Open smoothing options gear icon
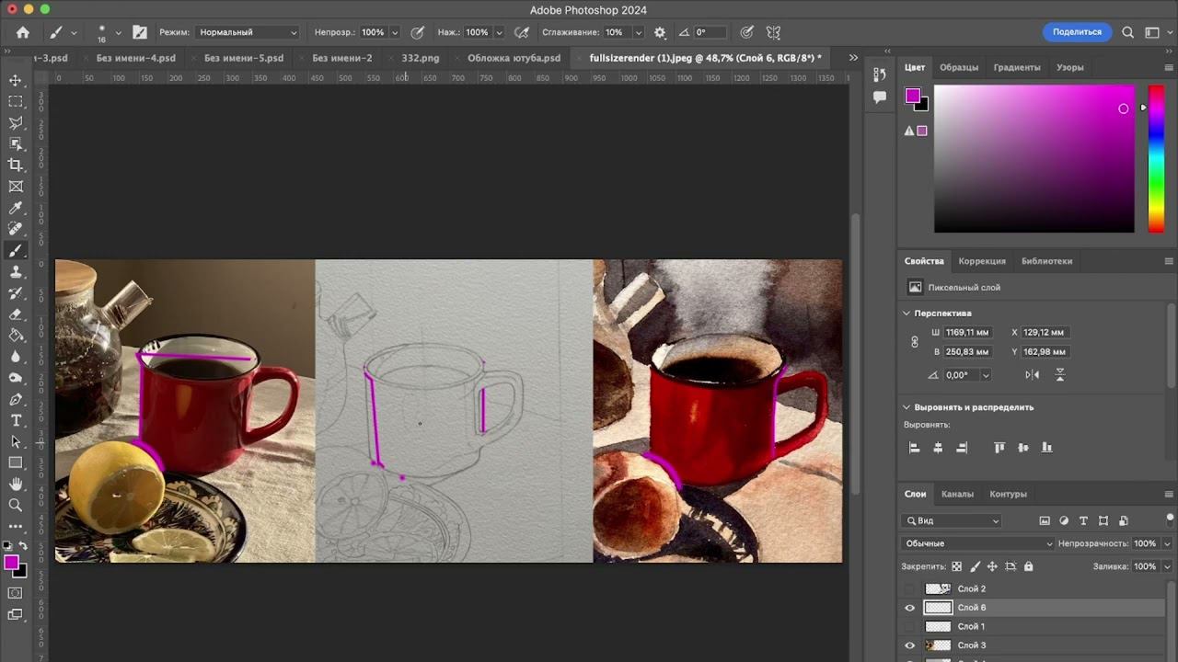 click(660, 32)
